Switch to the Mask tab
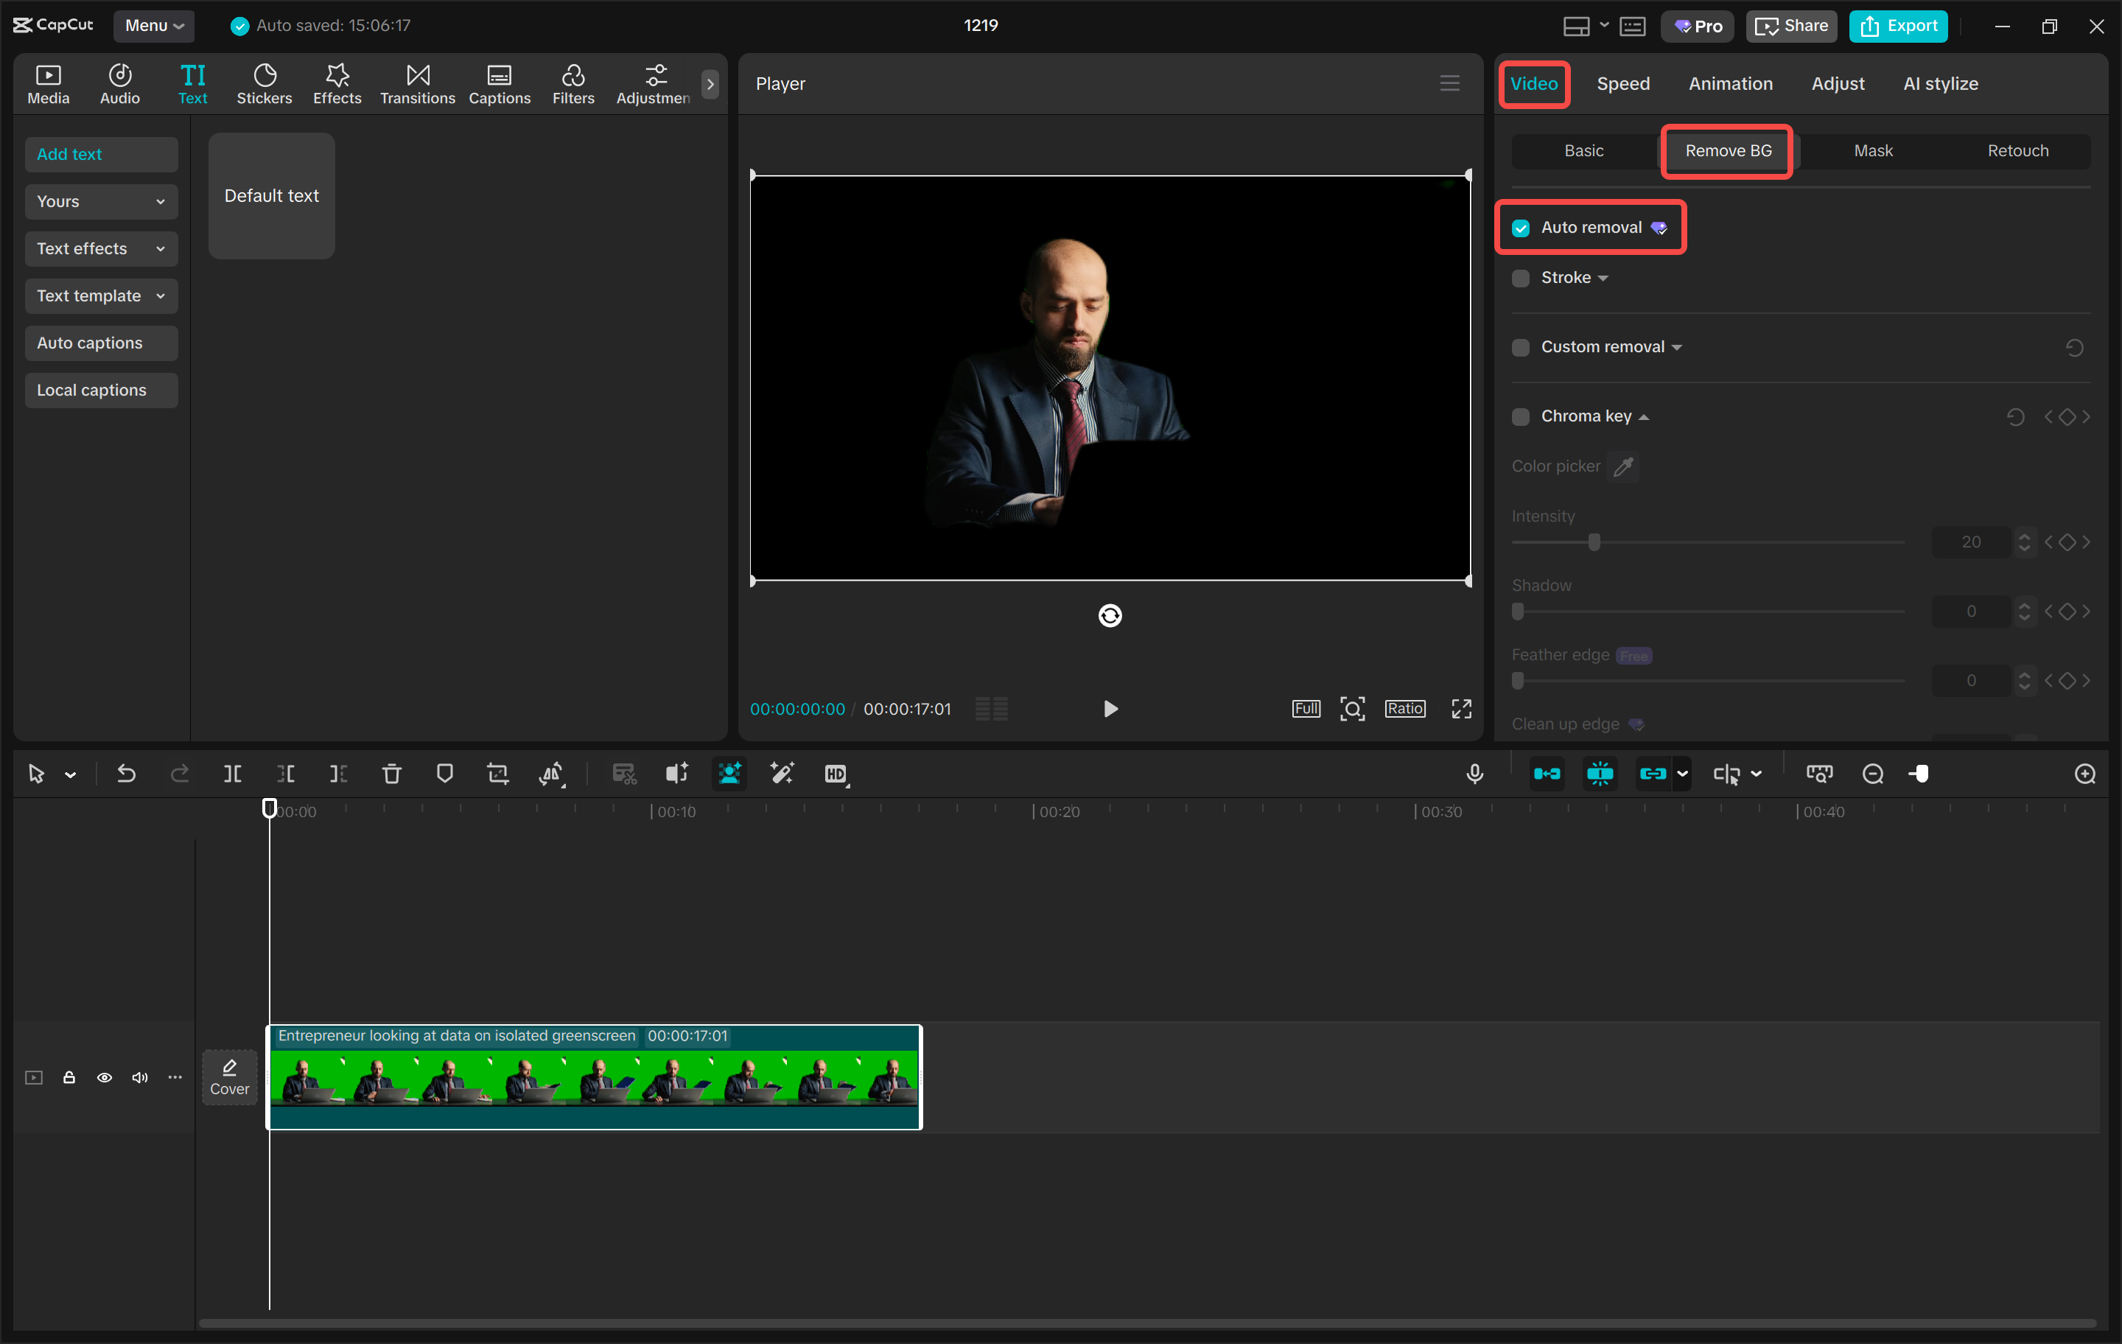This screenshot has height=1344, width=2122. click(x=1874, y=150)
